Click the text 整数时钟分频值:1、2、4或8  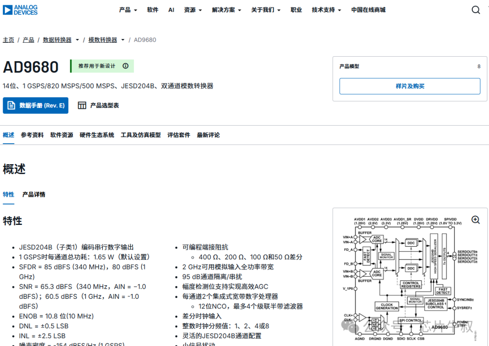[x=225, y=326]
